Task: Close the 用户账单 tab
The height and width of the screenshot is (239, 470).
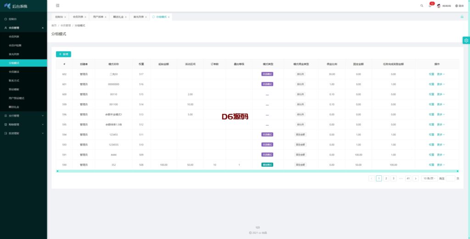Action: coord(106,17)
